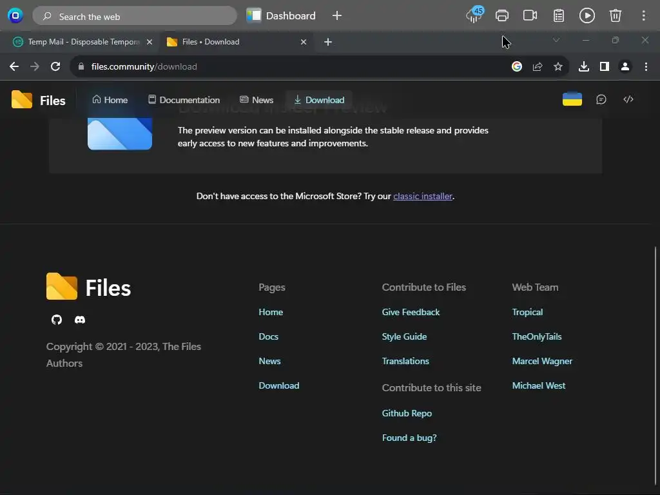Image resolution: width=660 pixels, height=495 pixels.
Task: Open Tropical web team link
Action: [527, 312]
